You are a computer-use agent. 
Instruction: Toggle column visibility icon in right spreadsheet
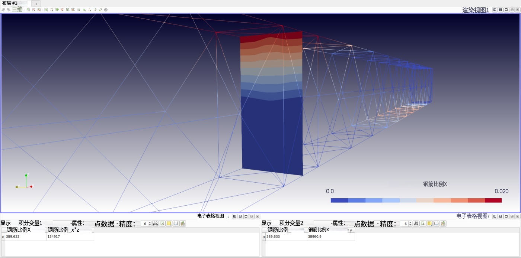pos(429,223)
